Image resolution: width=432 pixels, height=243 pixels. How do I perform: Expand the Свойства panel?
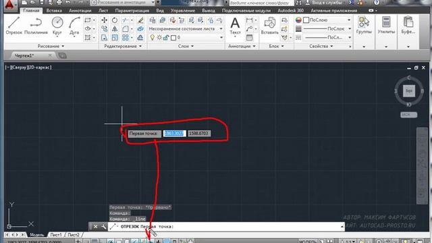[x=321, y=46]
